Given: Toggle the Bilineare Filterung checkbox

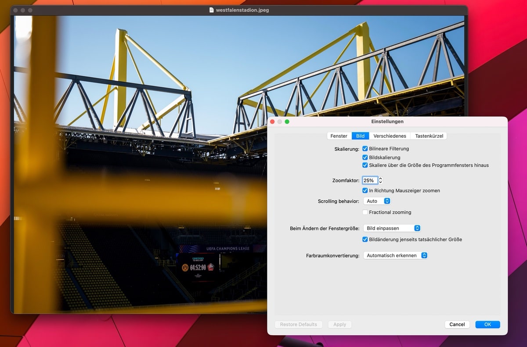Looking at the screenshot, I should pyautogui.click(x=365, y=149).
